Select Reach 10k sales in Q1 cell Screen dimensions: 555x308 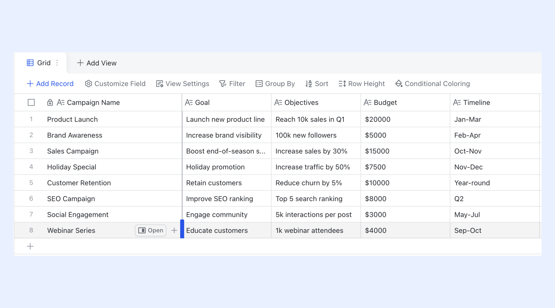(x=316, y=119)
